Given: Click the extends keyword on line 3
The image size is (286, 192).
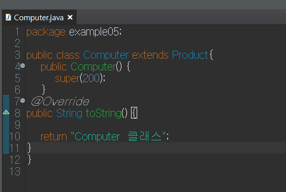Looking at the screenshot, I should 150,55.
